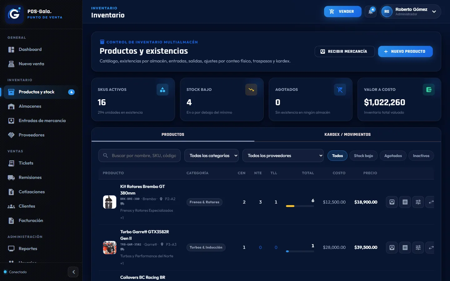This screenshot has width=450, height=281.
Task: Switch to Kardex / Movimientos tab
Action: (x=347, y=135)
